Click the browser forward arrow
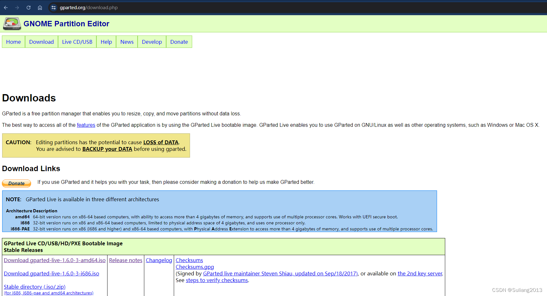547x296 pixels. coord(17,8)
